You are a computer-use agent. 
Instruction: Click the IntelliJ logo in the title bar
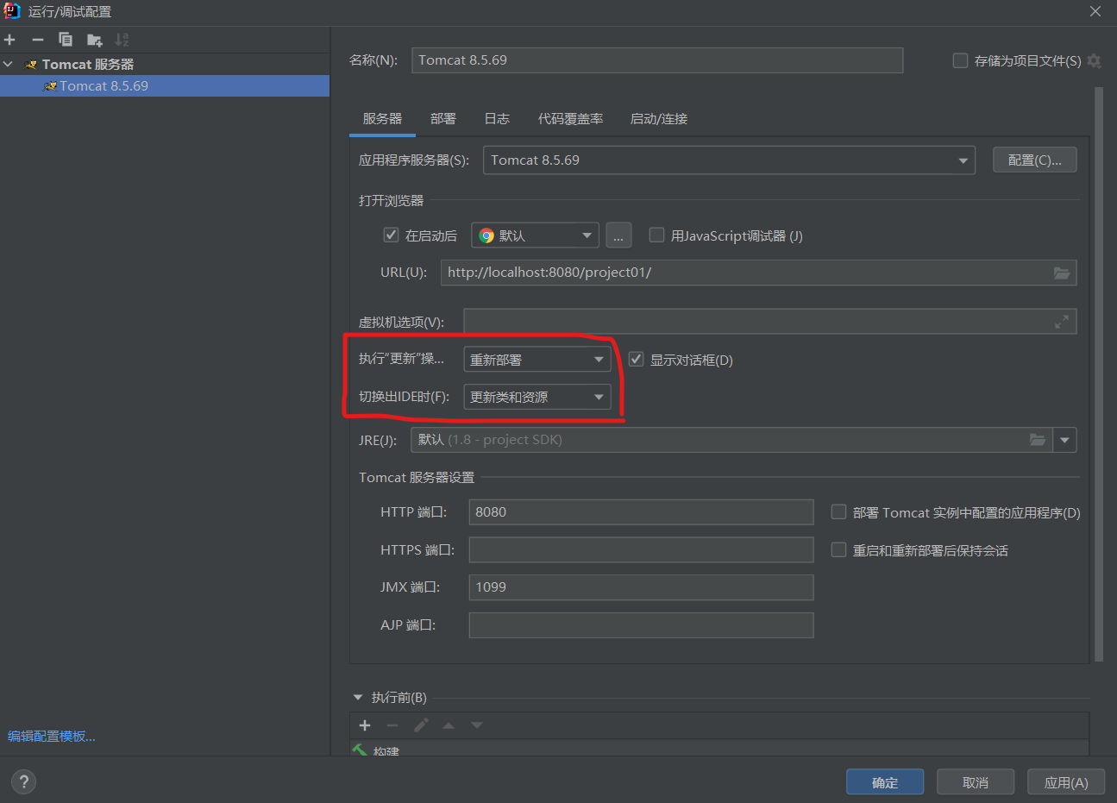click(12, 11)
